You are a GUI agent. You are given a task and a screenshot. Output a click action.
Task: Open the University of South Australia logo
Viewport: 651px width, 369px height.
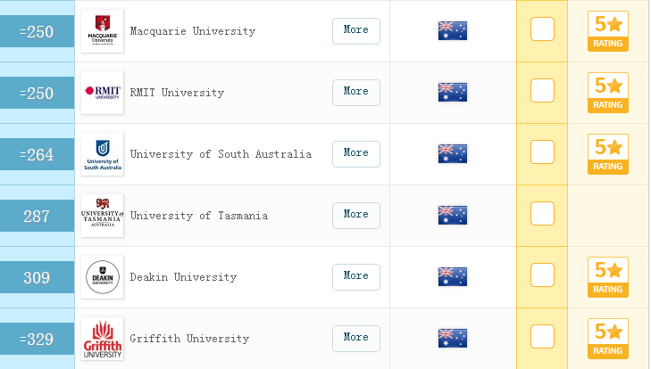point(102,154)
